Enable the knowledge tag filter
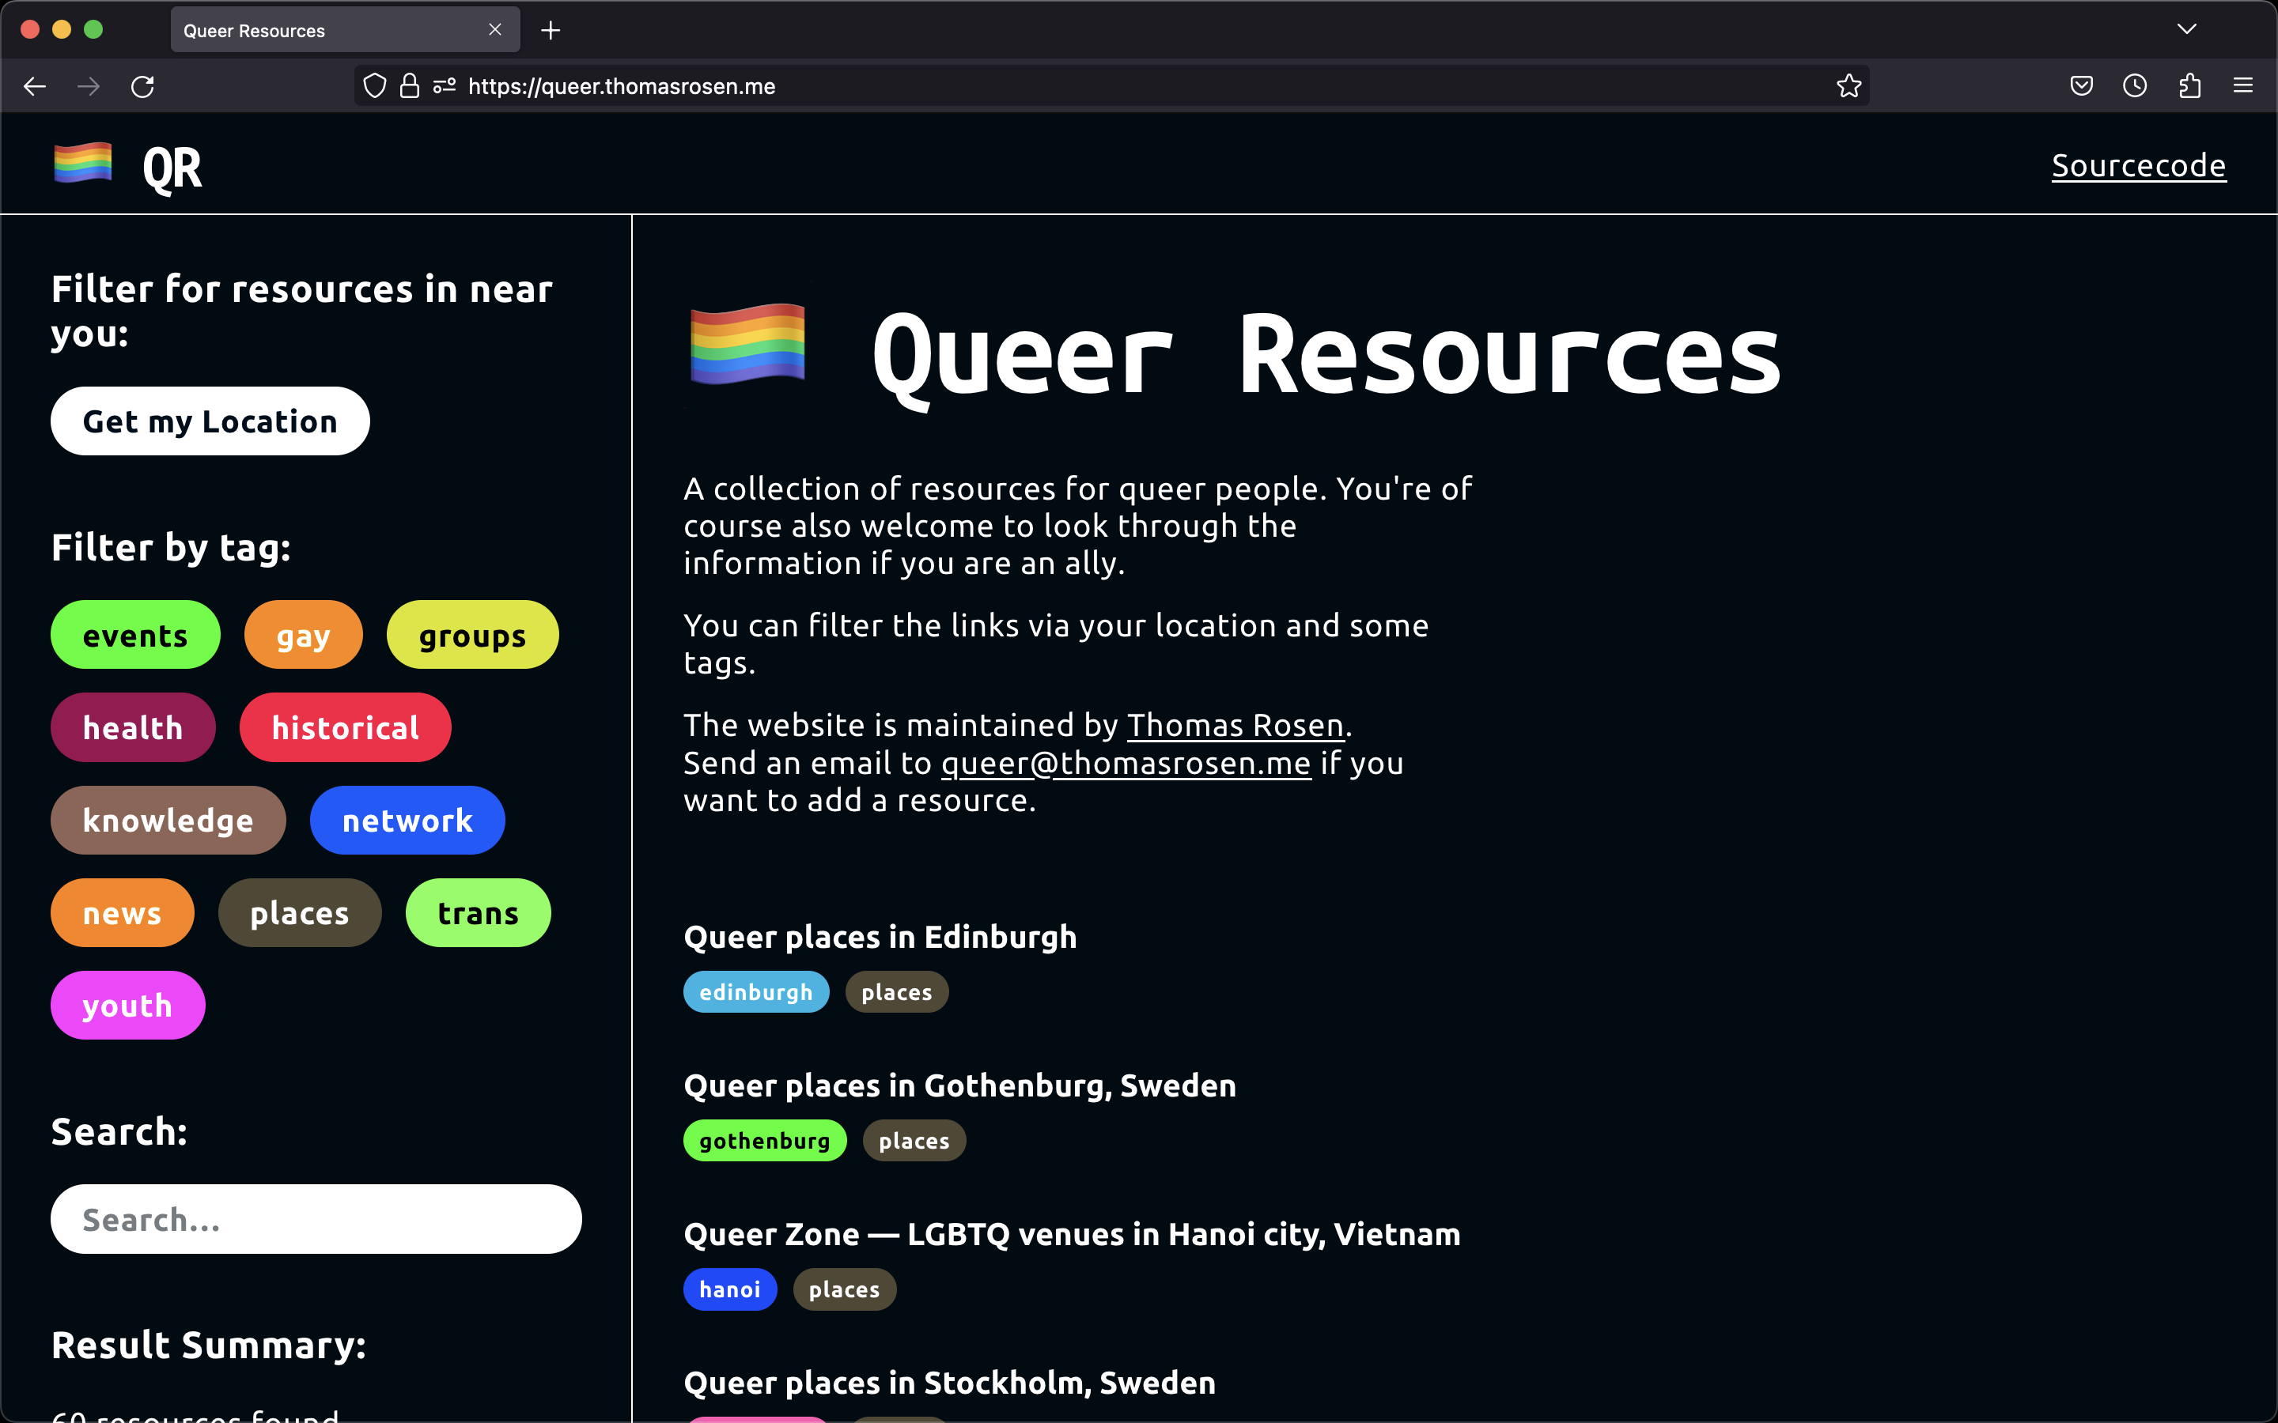 [168, 820]
